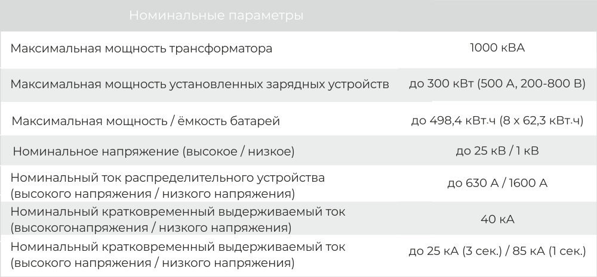Click the 'до 25 кВ / 1 кВ' value

[x=497, y=151]
